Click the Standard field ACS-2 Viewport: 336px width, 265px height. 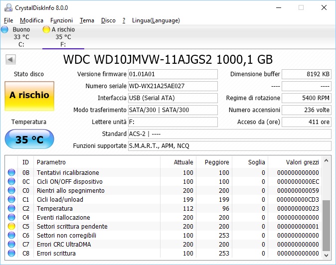pyautogui.click(x=230, y=134)
